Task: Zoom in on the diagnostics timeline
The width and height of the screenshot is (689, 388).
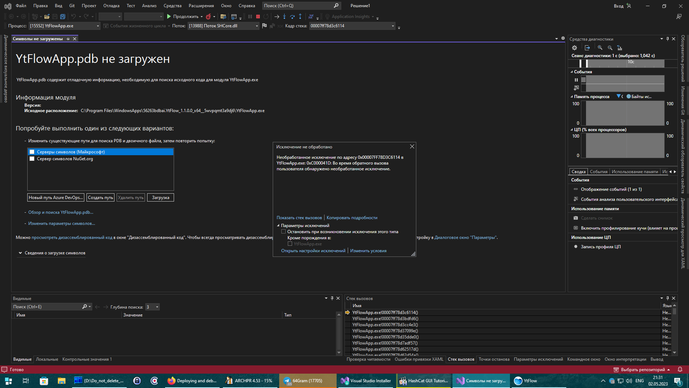Action: coord(599,47)
